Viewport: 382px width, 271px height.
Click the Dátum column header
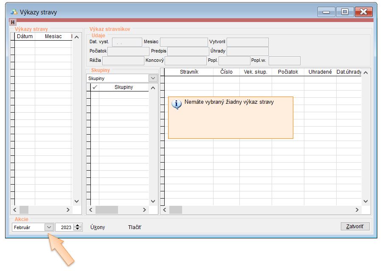click(x=25, y=36)
